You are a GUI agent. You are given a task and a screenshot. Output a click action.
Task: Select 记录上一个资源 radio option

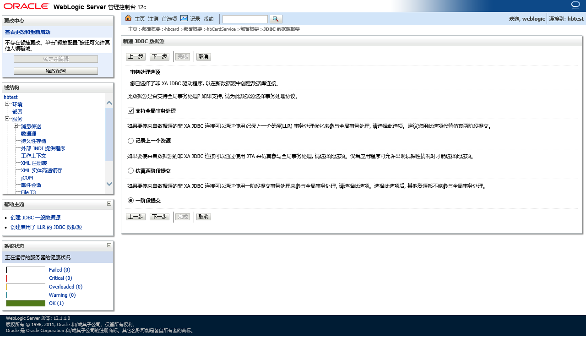click(x=131, y=141)
